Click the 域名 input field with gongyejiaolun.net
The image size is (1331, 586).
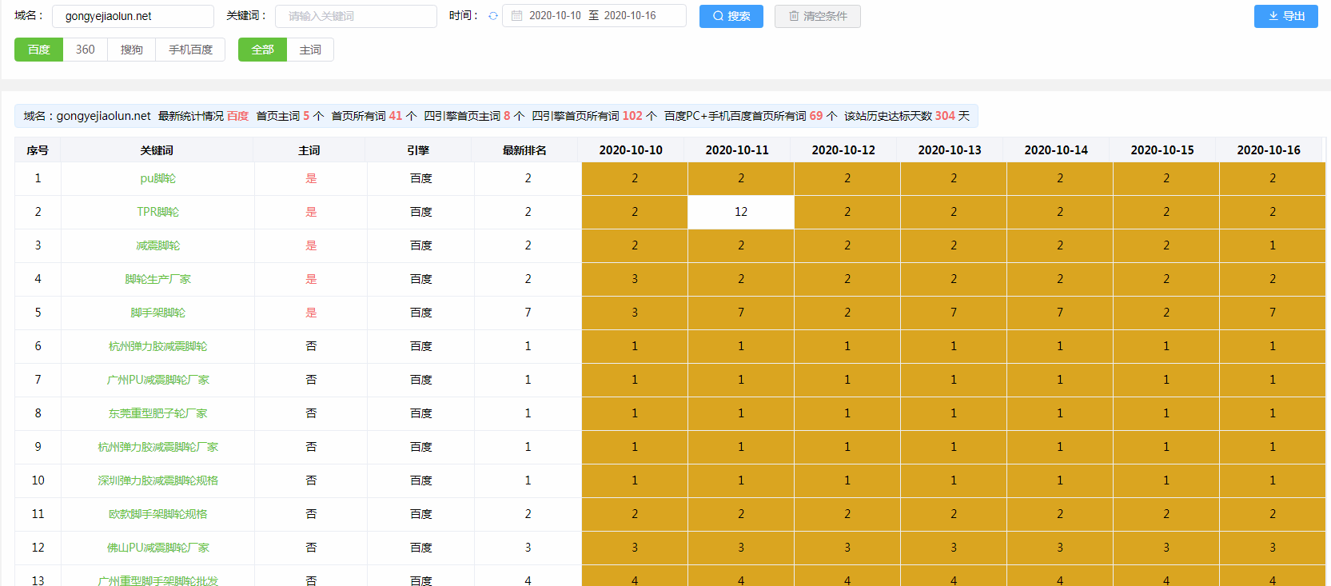pos(133,16)
